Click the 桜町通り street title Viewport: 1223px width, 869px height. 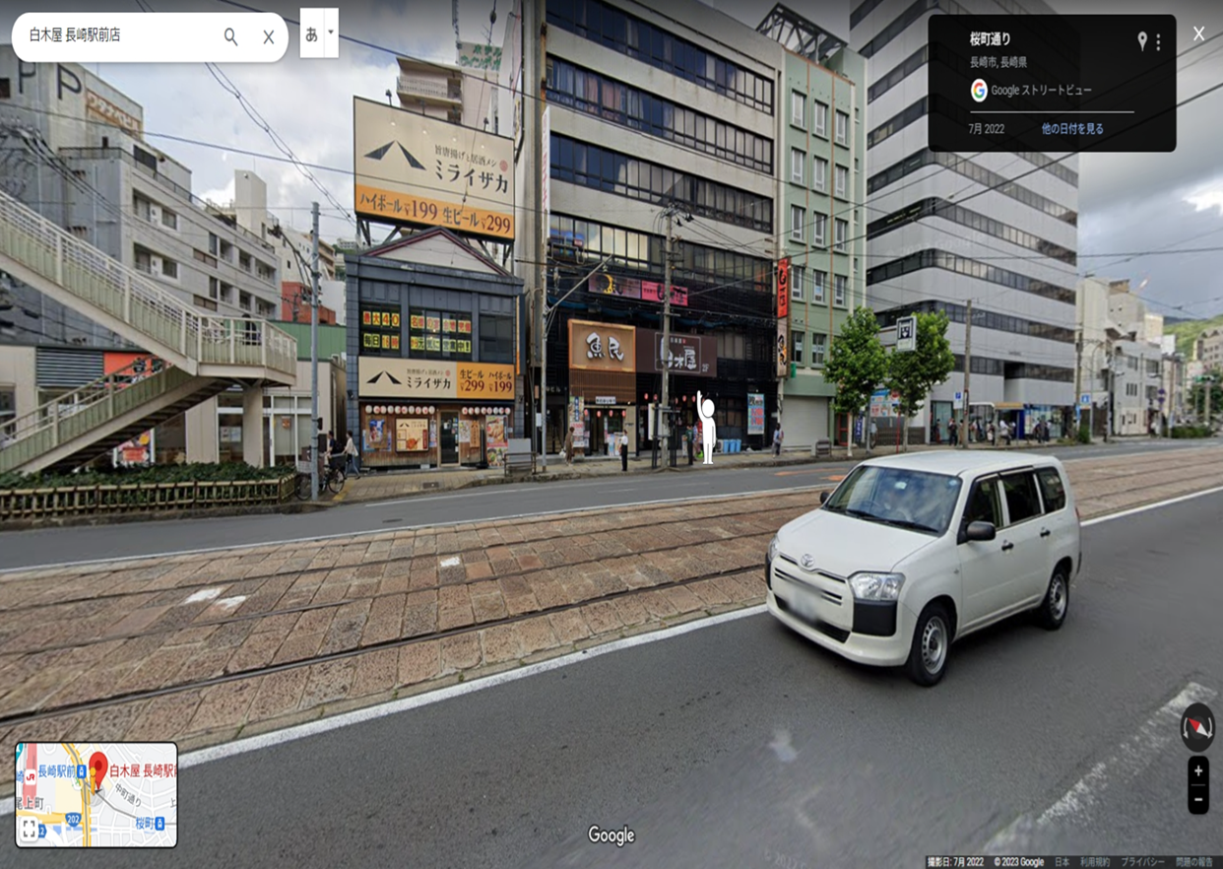(990, 40)
